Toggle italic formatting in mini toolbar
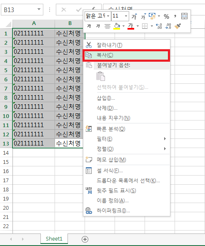 coord(98,26)
